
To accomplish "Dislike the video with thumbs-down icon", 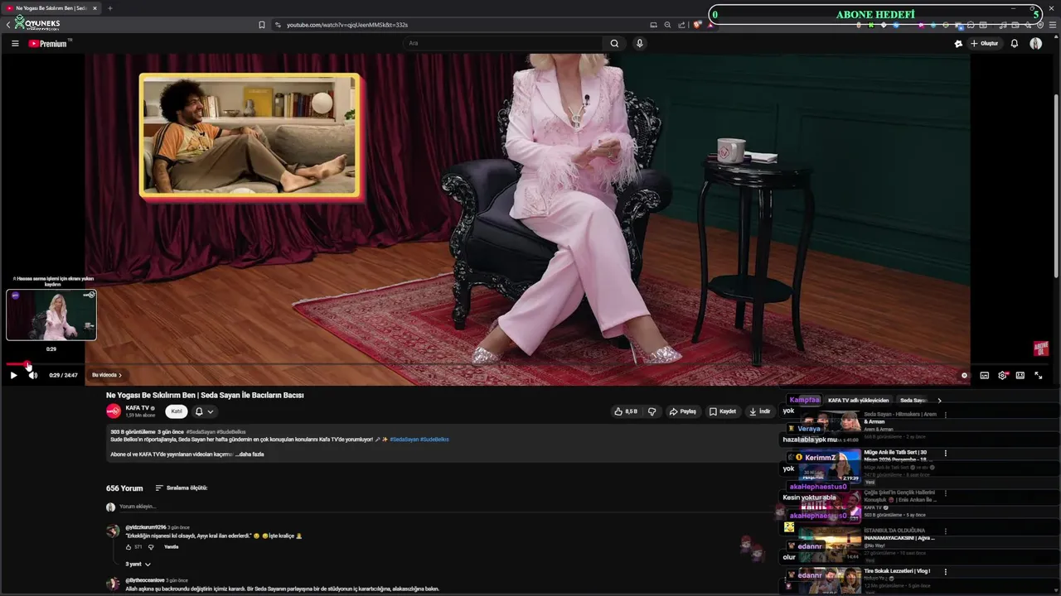I will 652,411.
